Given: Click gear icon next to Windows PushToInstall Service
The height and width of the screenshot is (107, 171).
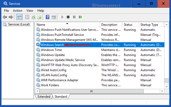Looking at the screenshot, I should pos(38,35).
